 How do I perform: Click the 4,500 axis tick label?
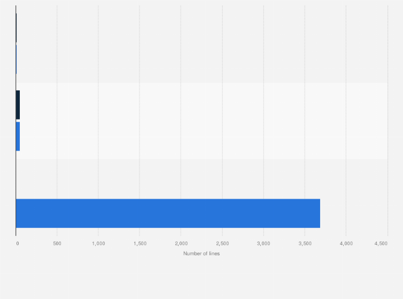(x=381, y=243)
